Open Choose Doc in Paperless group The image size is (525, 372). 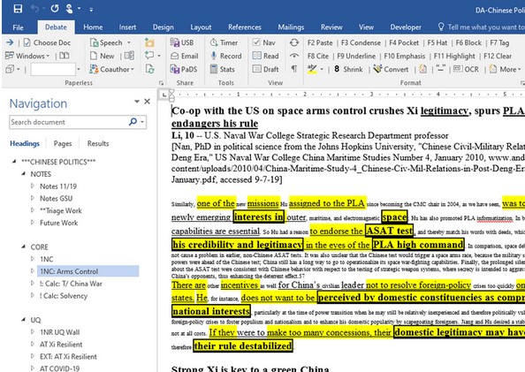coord(47,42)
